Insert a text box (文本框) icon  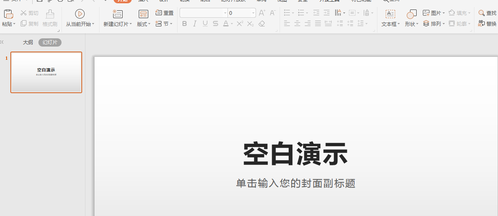390,14
